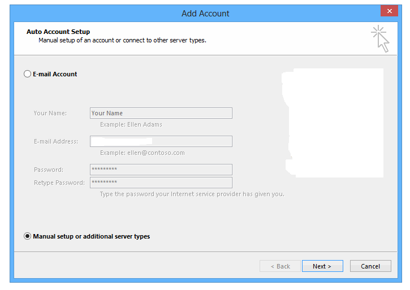Click the Retype Password field

pos(161,183)
